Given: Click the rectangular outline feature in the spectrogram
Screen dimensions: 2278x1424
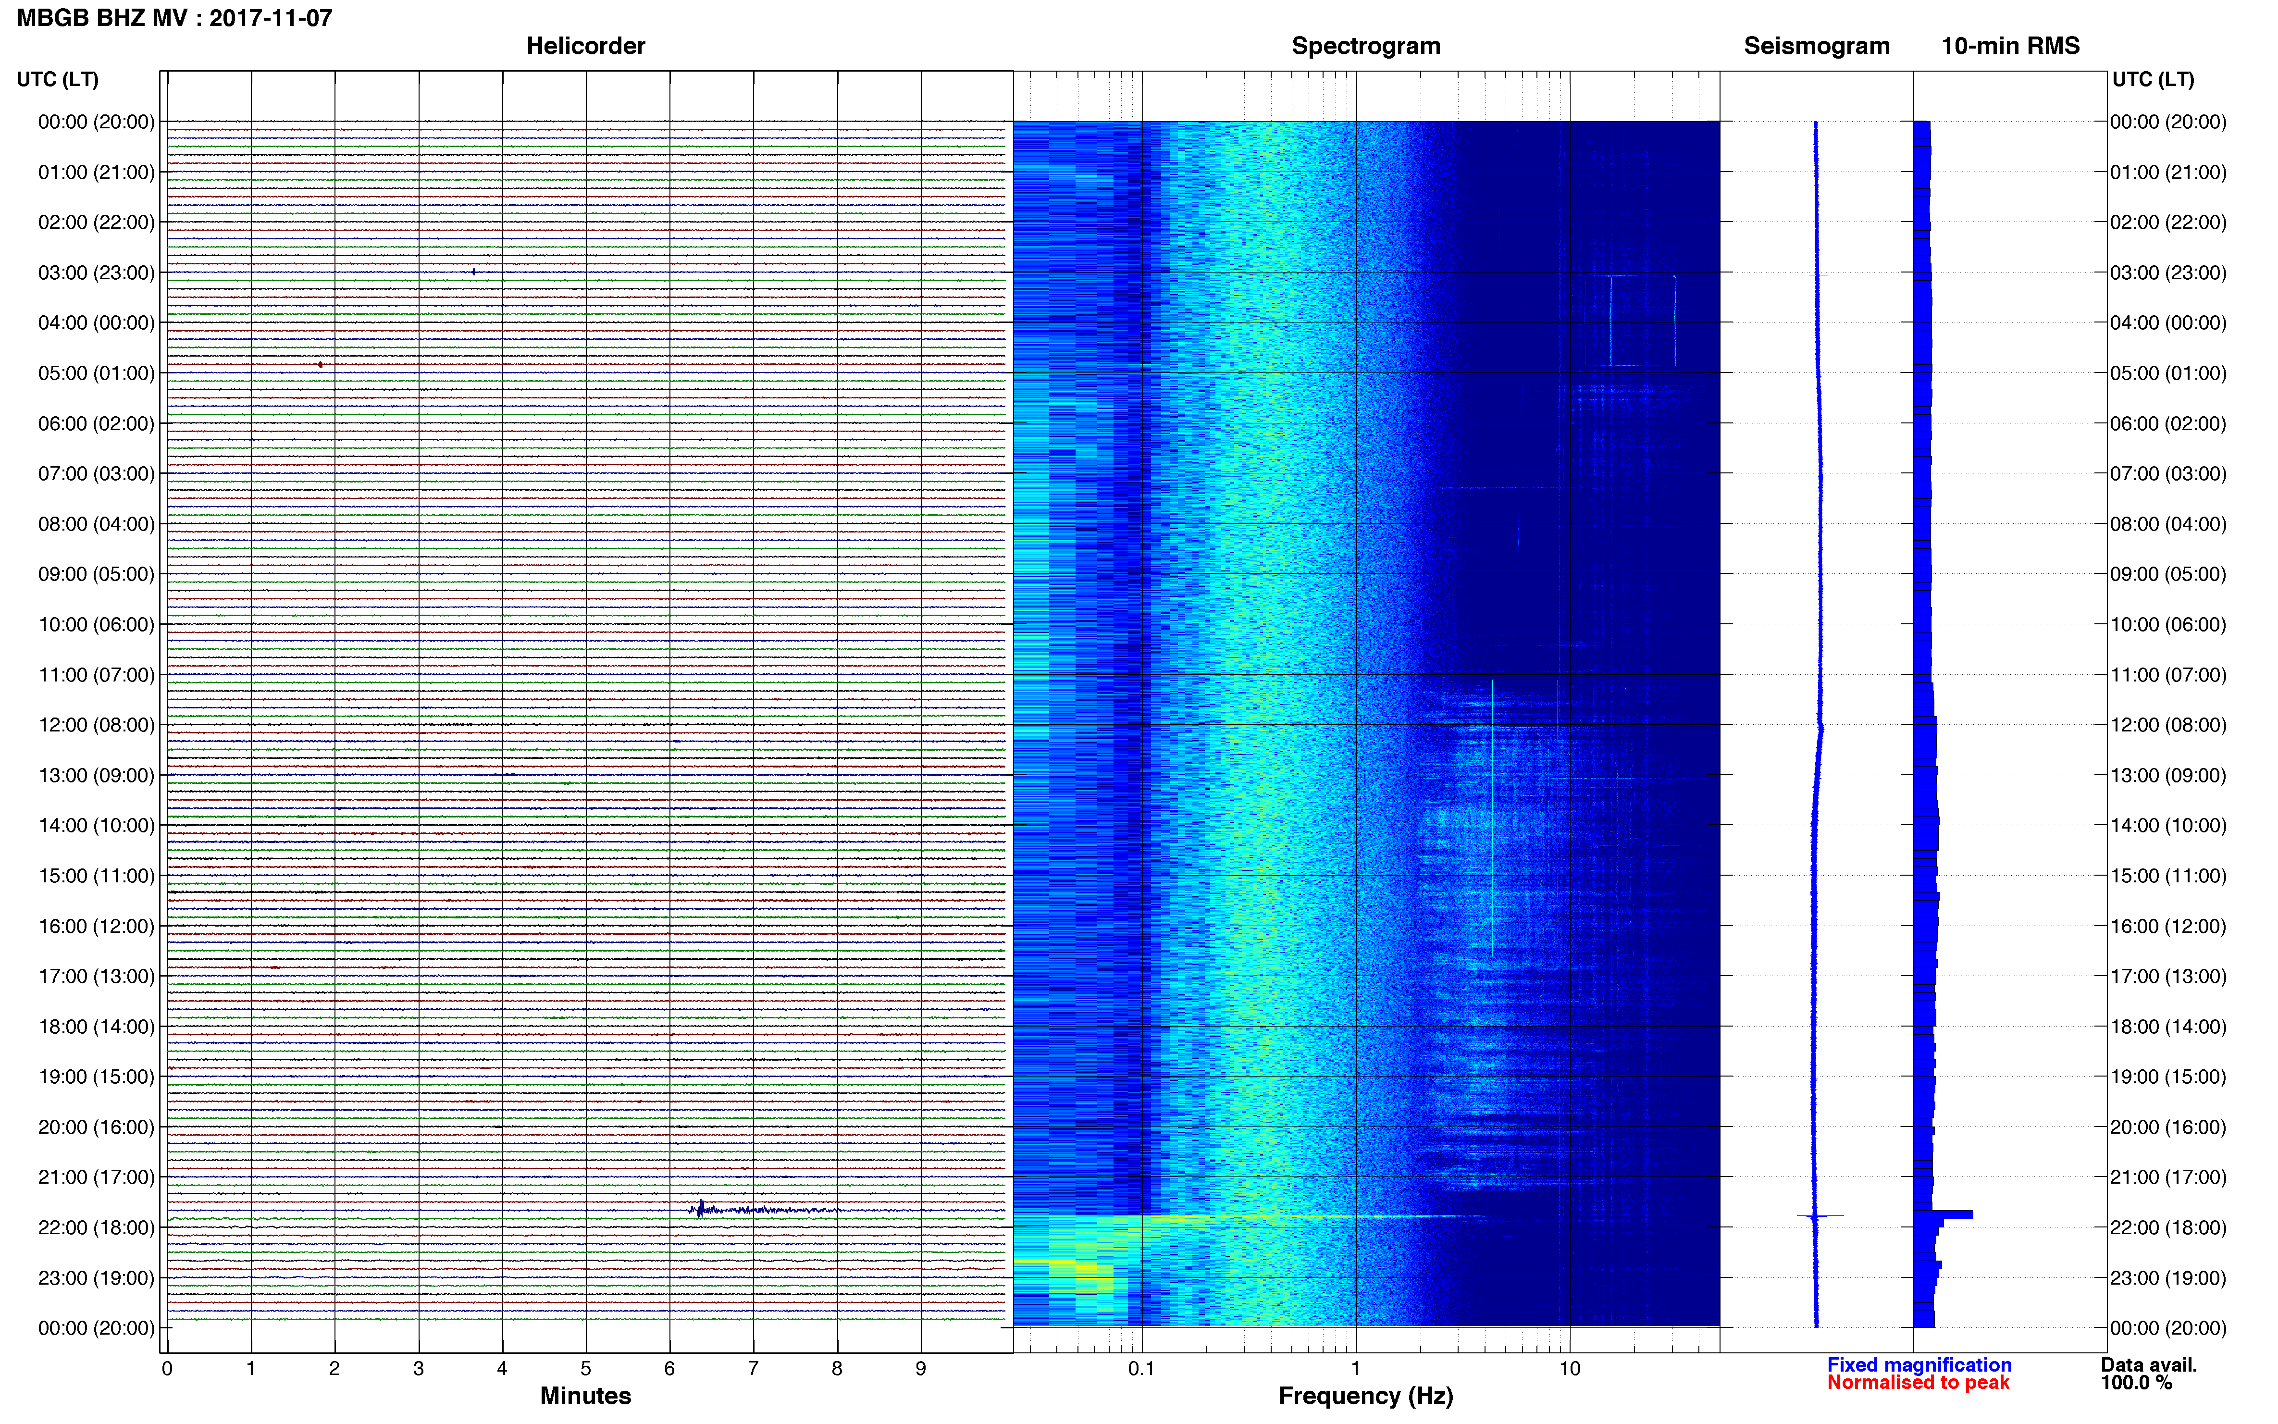Looking at the screenshot, I should [x=1642, y=320].
